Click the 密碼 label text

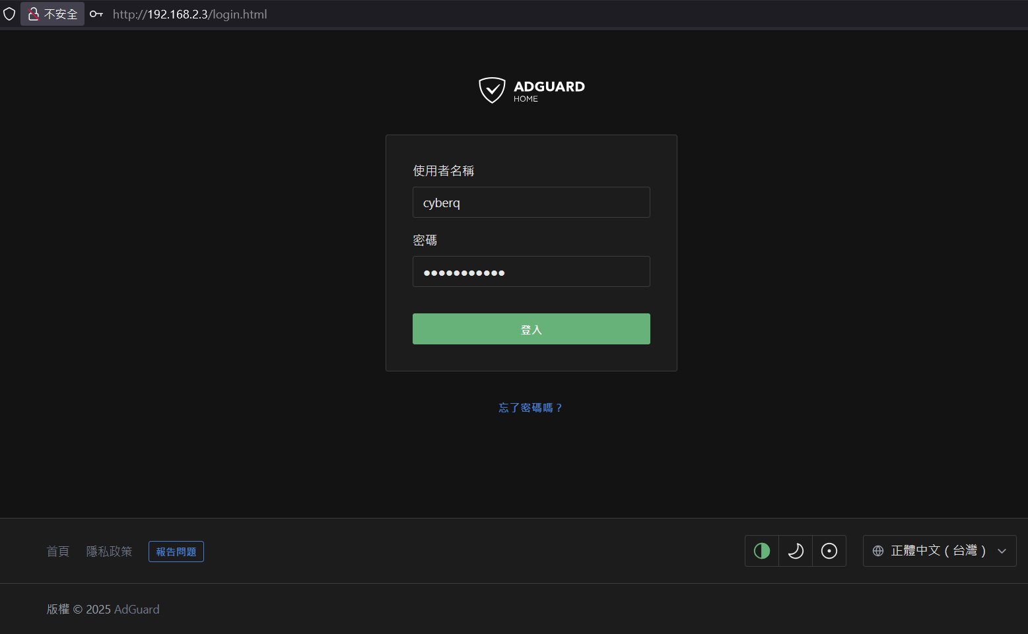pyautogui.click(x=425, y=240)
